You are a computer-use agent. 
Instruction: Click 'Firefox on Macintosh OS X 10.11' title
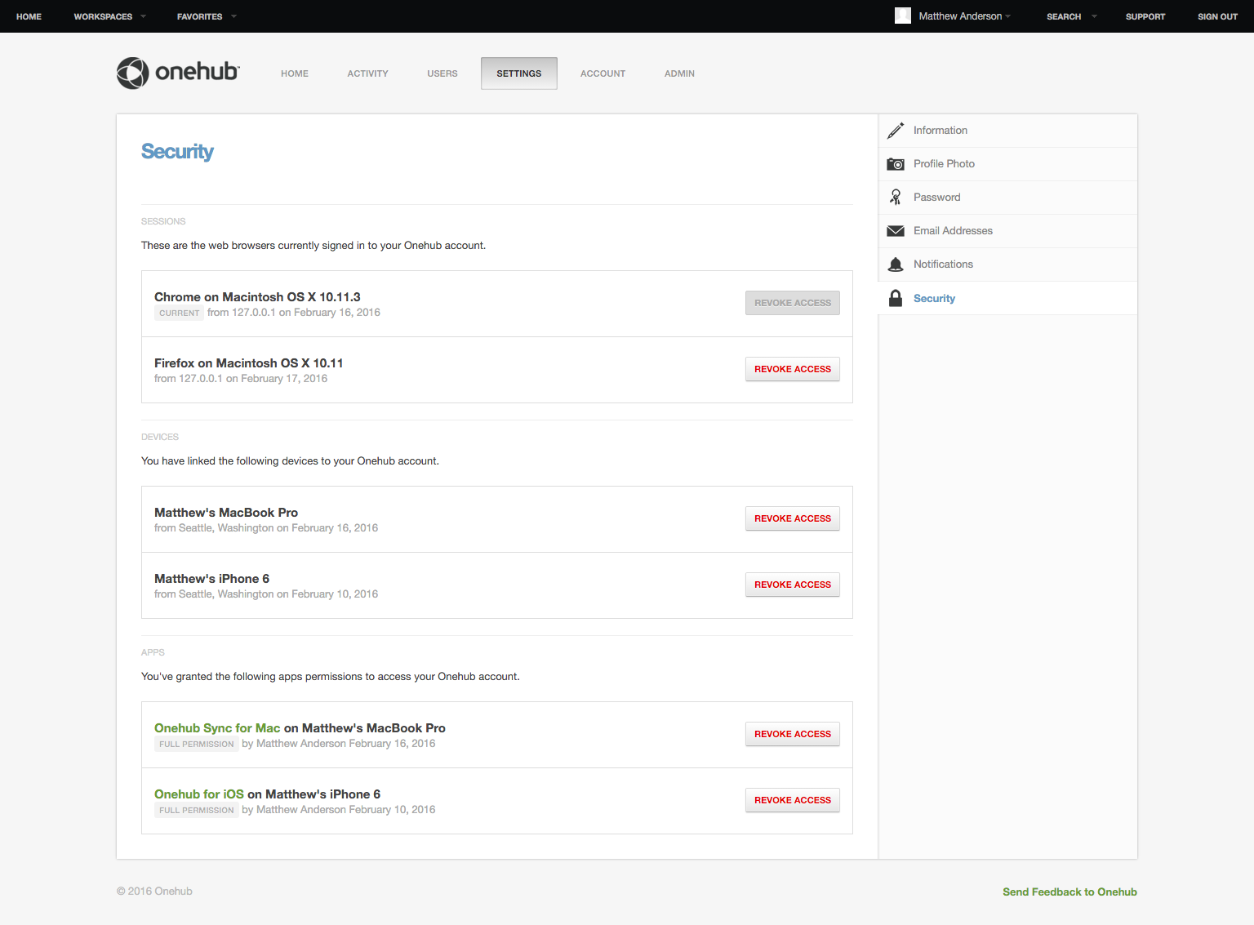[249, 363]
